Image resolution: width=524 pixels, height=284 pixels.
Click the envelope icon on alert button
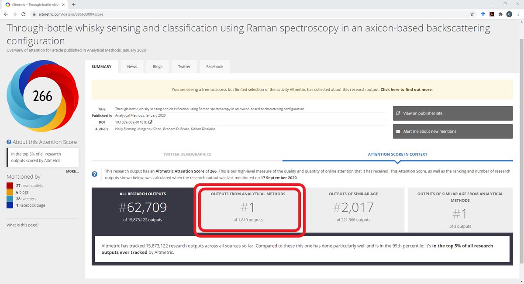(x=398, y=132)
